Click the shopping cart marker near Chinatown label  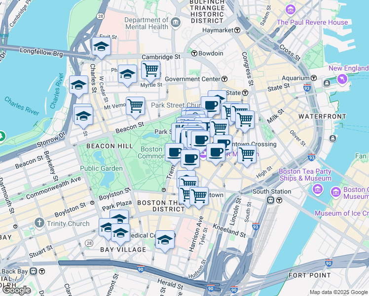pos(199,197)
